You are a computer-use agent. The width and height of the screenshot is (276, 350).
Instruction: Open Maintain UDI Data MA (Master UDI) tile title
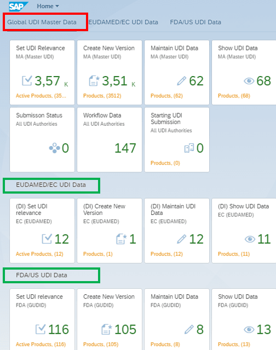[174, 48]
